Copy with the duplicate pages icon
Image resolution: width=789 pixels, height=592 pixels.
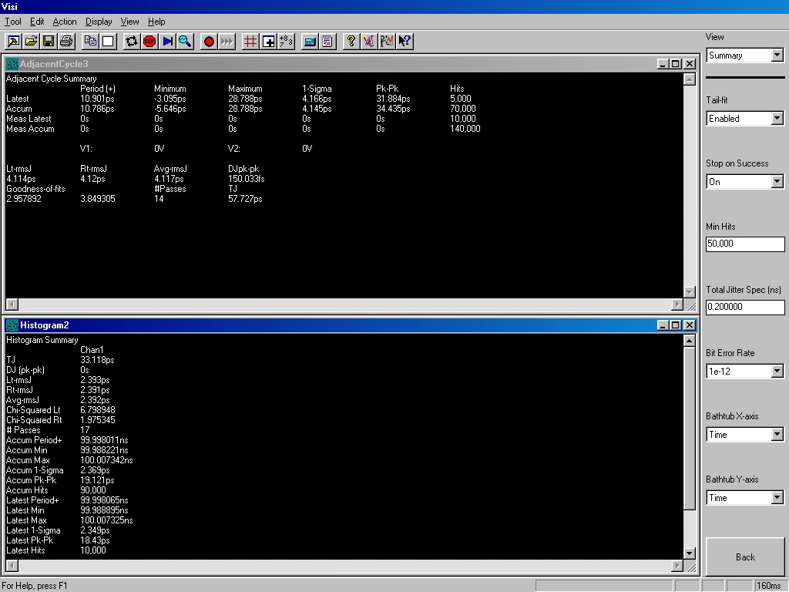coord(91,42)
